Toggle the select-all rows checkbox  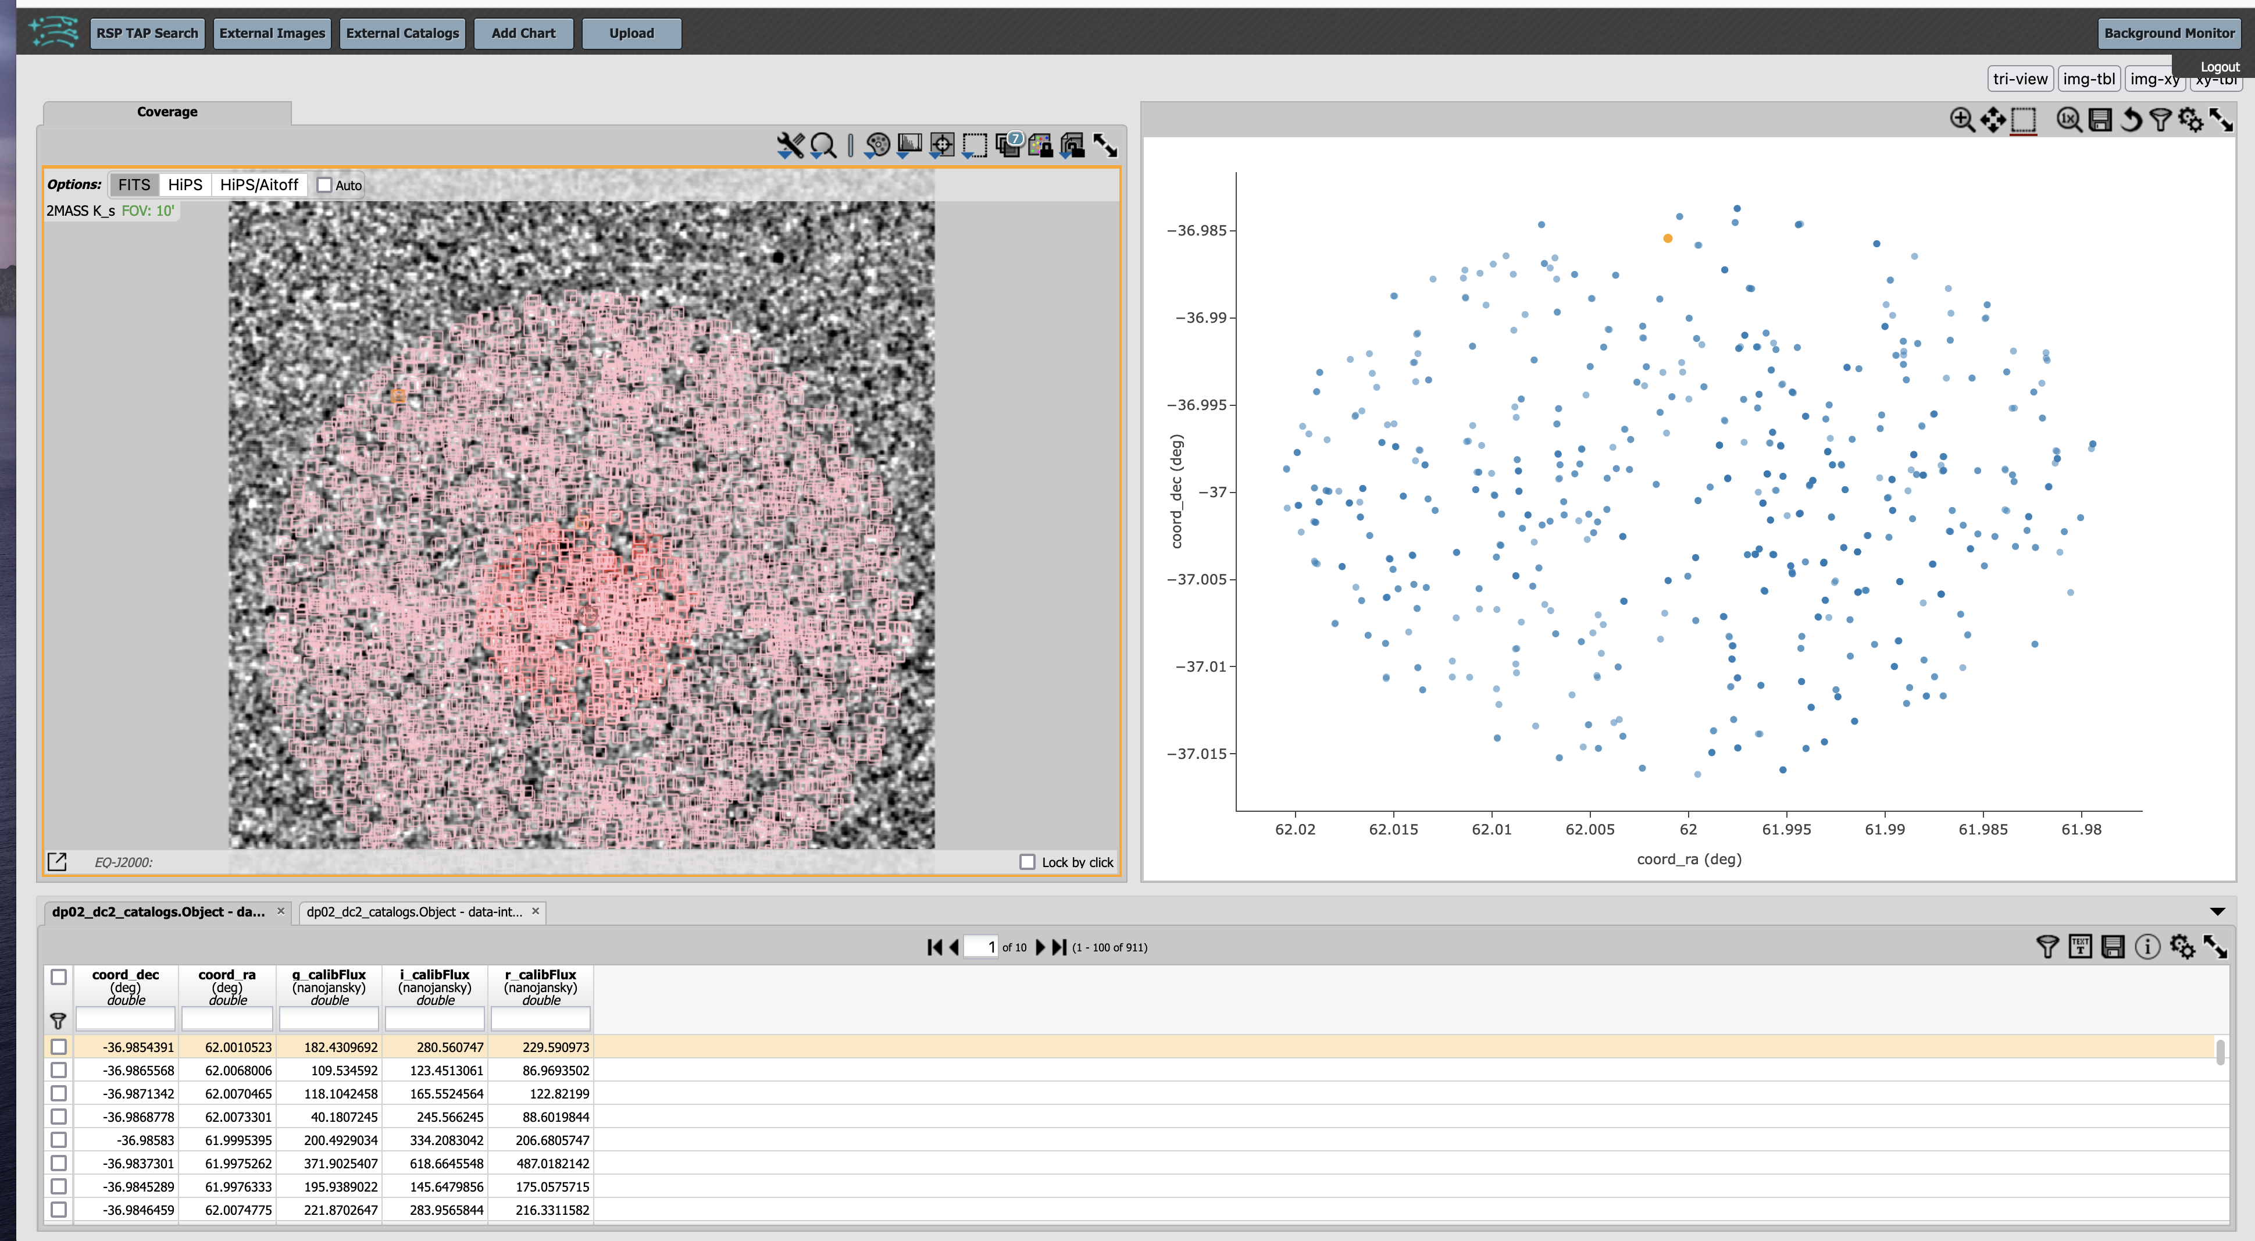59,977
